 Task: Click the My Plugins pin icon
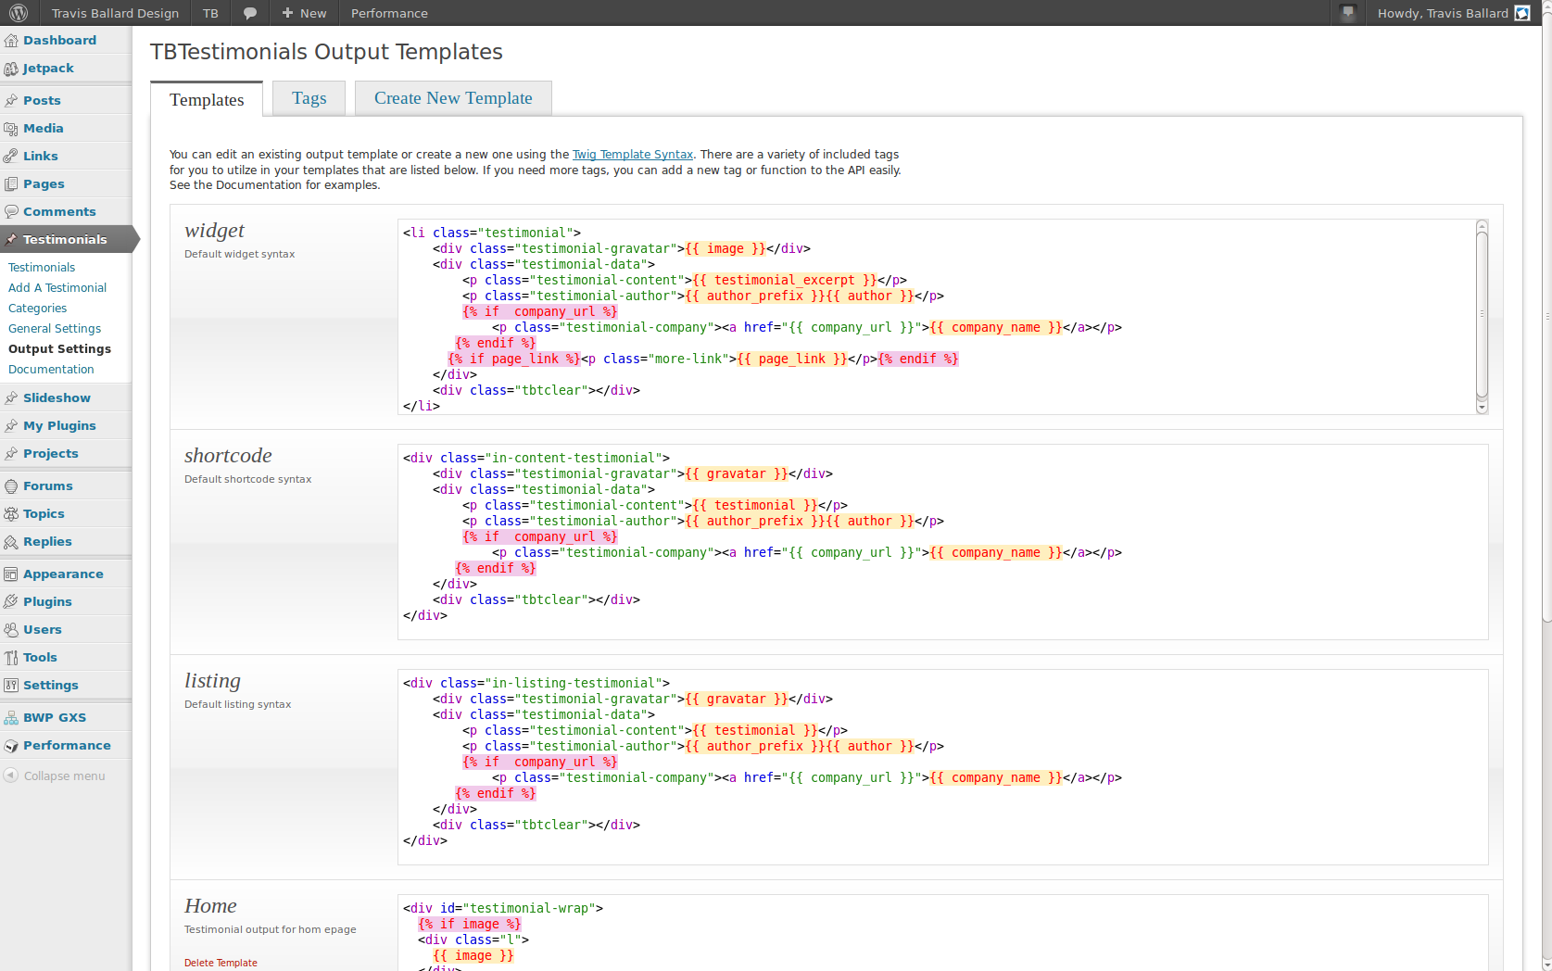[11, 426]
